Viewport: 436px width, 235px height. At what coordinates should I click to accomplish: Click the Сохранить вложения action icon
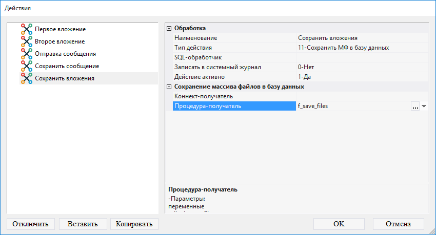[x=26, y=78]
